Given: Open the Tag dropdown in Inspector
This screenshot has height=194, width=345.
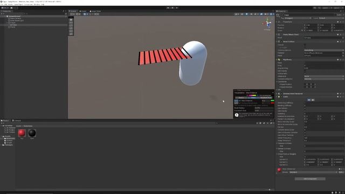Looking at the screenshot, I should pyautogui.click(x=298, y=18).
